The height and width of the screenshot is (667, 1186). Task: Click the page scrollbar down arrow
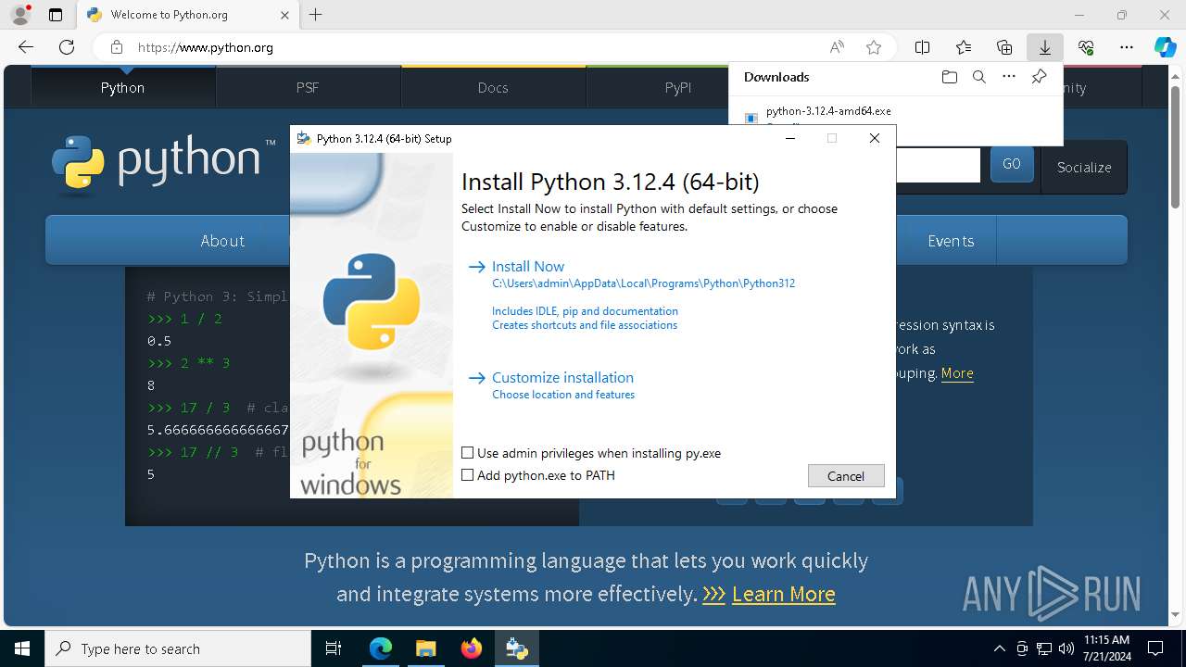[x=1177, y=613]
